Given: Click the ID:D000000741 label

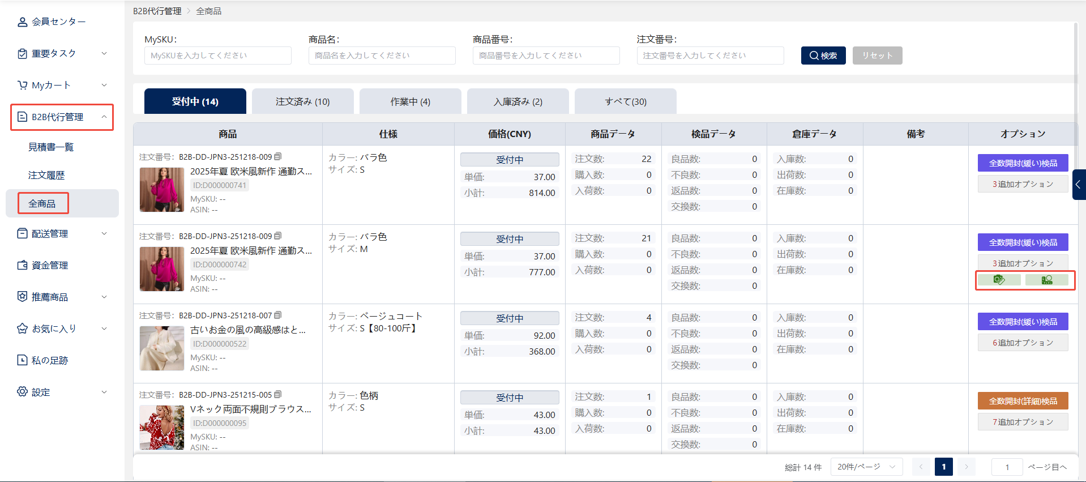Looking at the screenshot, I should coord(220,185).
